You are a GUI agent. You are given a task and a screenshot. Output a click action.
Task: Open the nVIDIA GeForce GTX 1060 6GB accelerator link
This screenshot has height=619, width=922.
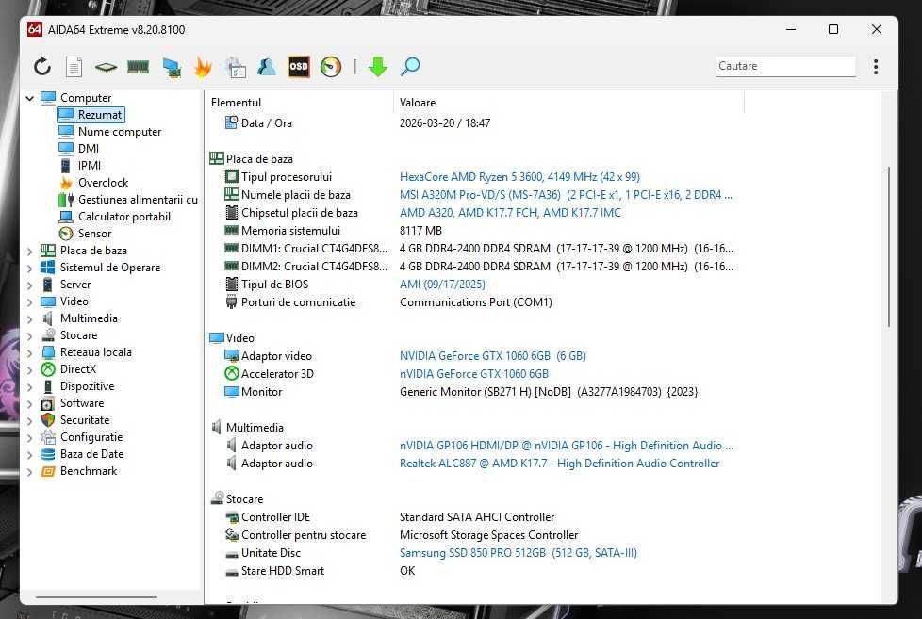(x=474, y=374)
